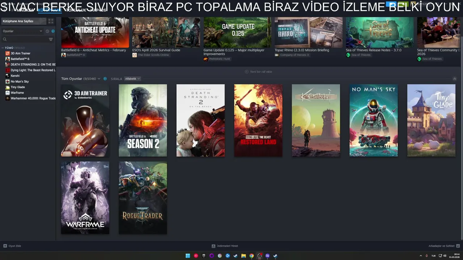Show hidden system tray icons
Image resolution: width=463 pixels, height=260 pixels.
tap(421, 256)
